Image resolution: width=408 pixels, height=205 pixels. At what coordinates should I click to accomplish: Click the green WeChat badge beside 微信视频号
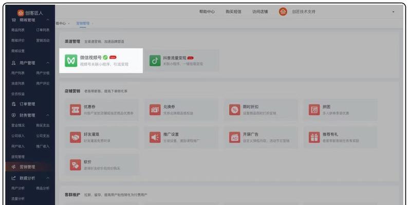[x=105, y=57]
